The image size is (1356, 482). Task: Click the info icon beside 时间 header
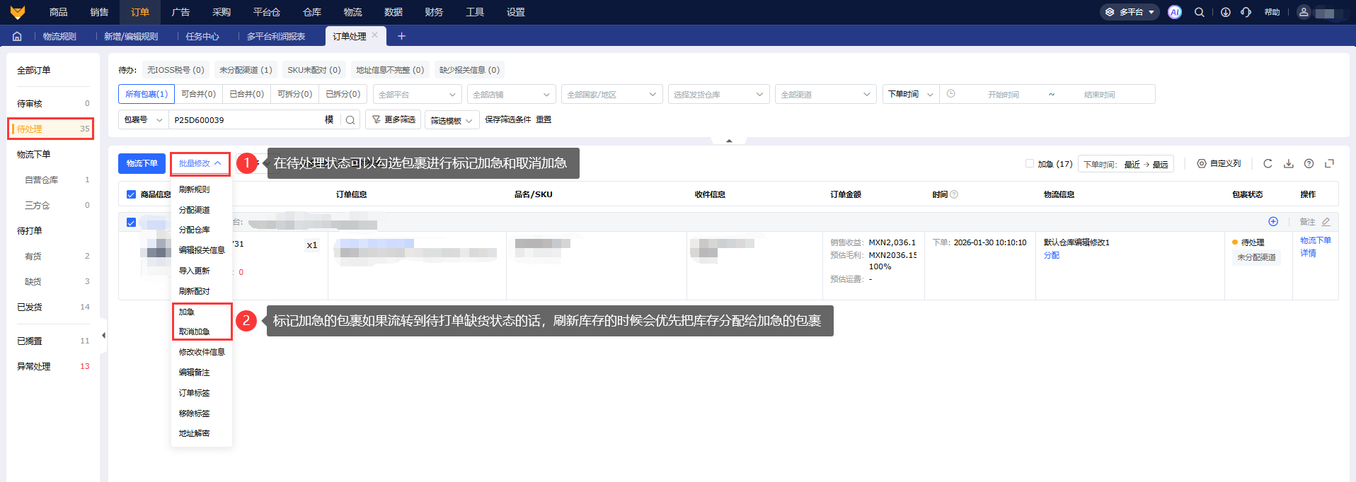[954, 194]
